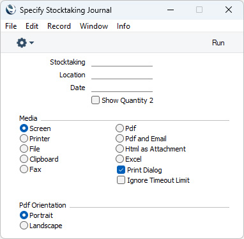Run the Stocktaking Journal report
The image size is (244, 239).
[218, 43]
